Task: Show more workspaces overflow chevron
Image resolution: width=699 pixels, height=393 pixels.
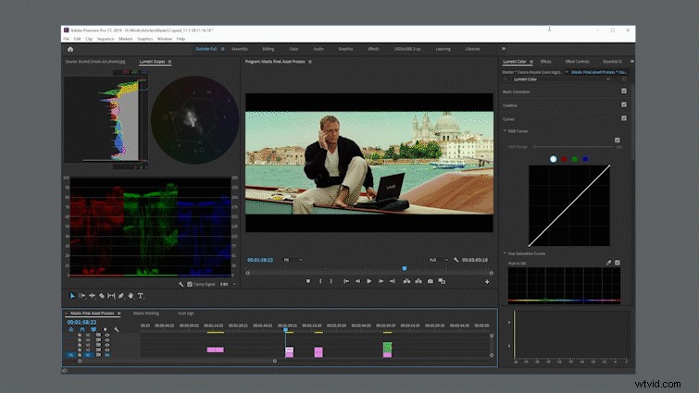Action: click(504, 49)
